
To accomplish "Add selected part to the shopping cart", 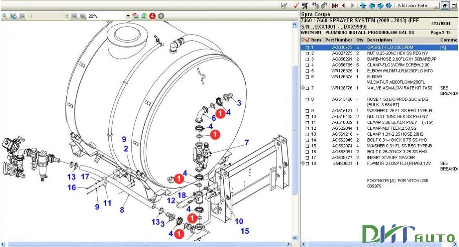I will pyautogui.click(x=305, y=5).
